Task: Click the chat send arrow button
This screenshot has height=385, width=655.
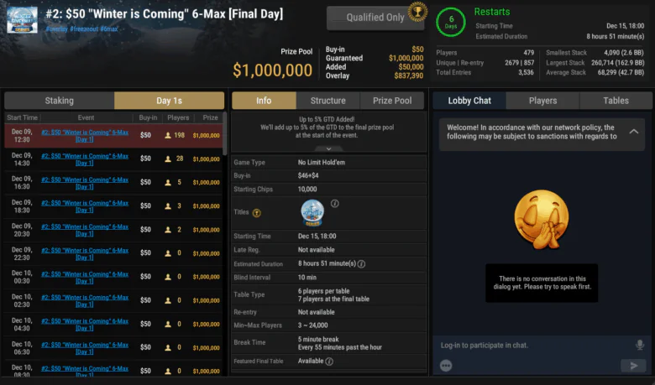Action: (633, 366)
